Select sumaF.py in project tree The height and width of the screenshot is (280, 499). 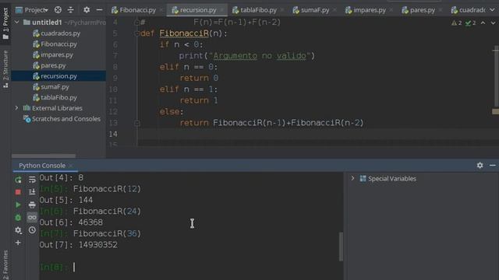pos(55,86)
